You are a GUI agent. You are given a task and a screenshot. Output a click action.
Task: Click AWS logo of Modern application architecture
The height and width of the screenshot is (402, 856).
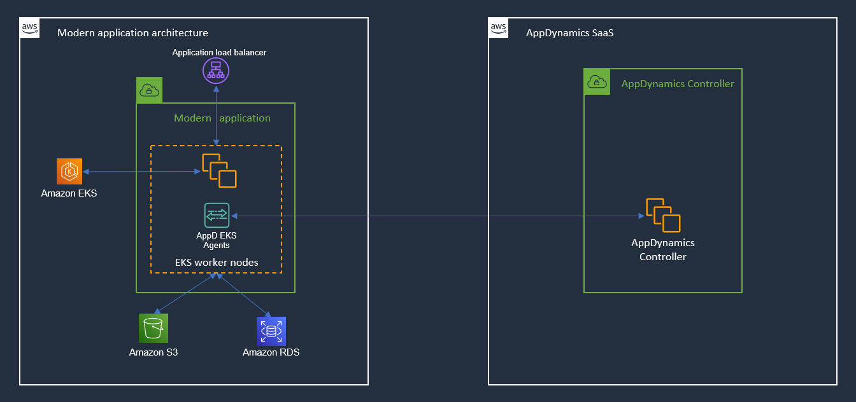click(30, 28)
